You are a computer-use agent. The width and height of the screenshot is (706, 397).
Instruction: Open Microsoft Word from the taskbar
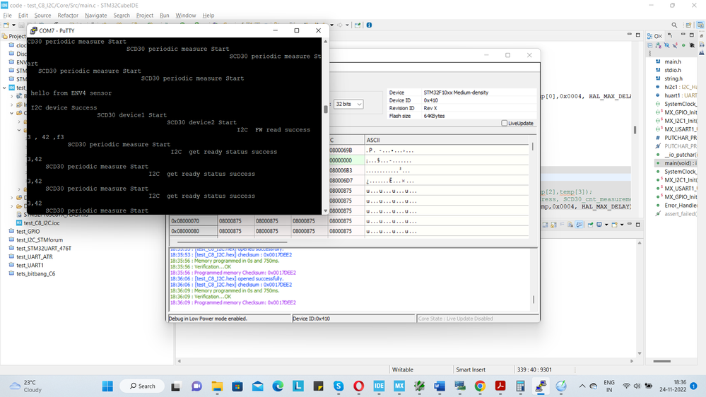pos(440,386)
